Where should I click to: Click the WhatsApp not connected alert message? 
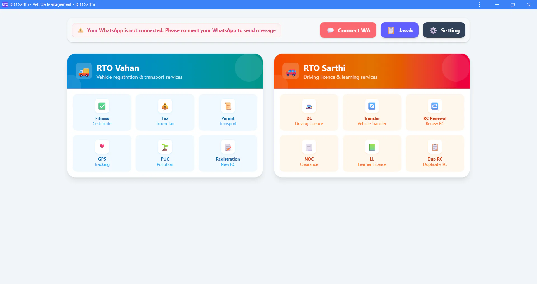[x=176, y=30]
